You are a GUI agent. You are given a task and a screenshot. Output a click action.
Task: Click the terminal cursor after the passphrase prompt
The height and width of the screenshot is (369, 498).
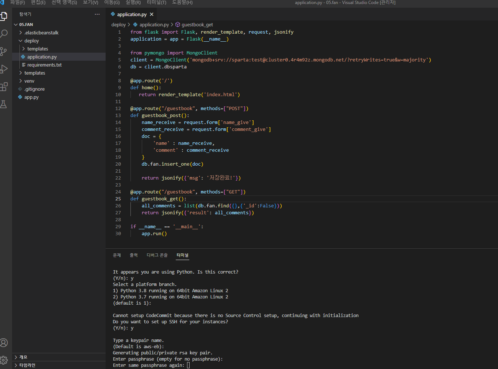tap(189, 365)
